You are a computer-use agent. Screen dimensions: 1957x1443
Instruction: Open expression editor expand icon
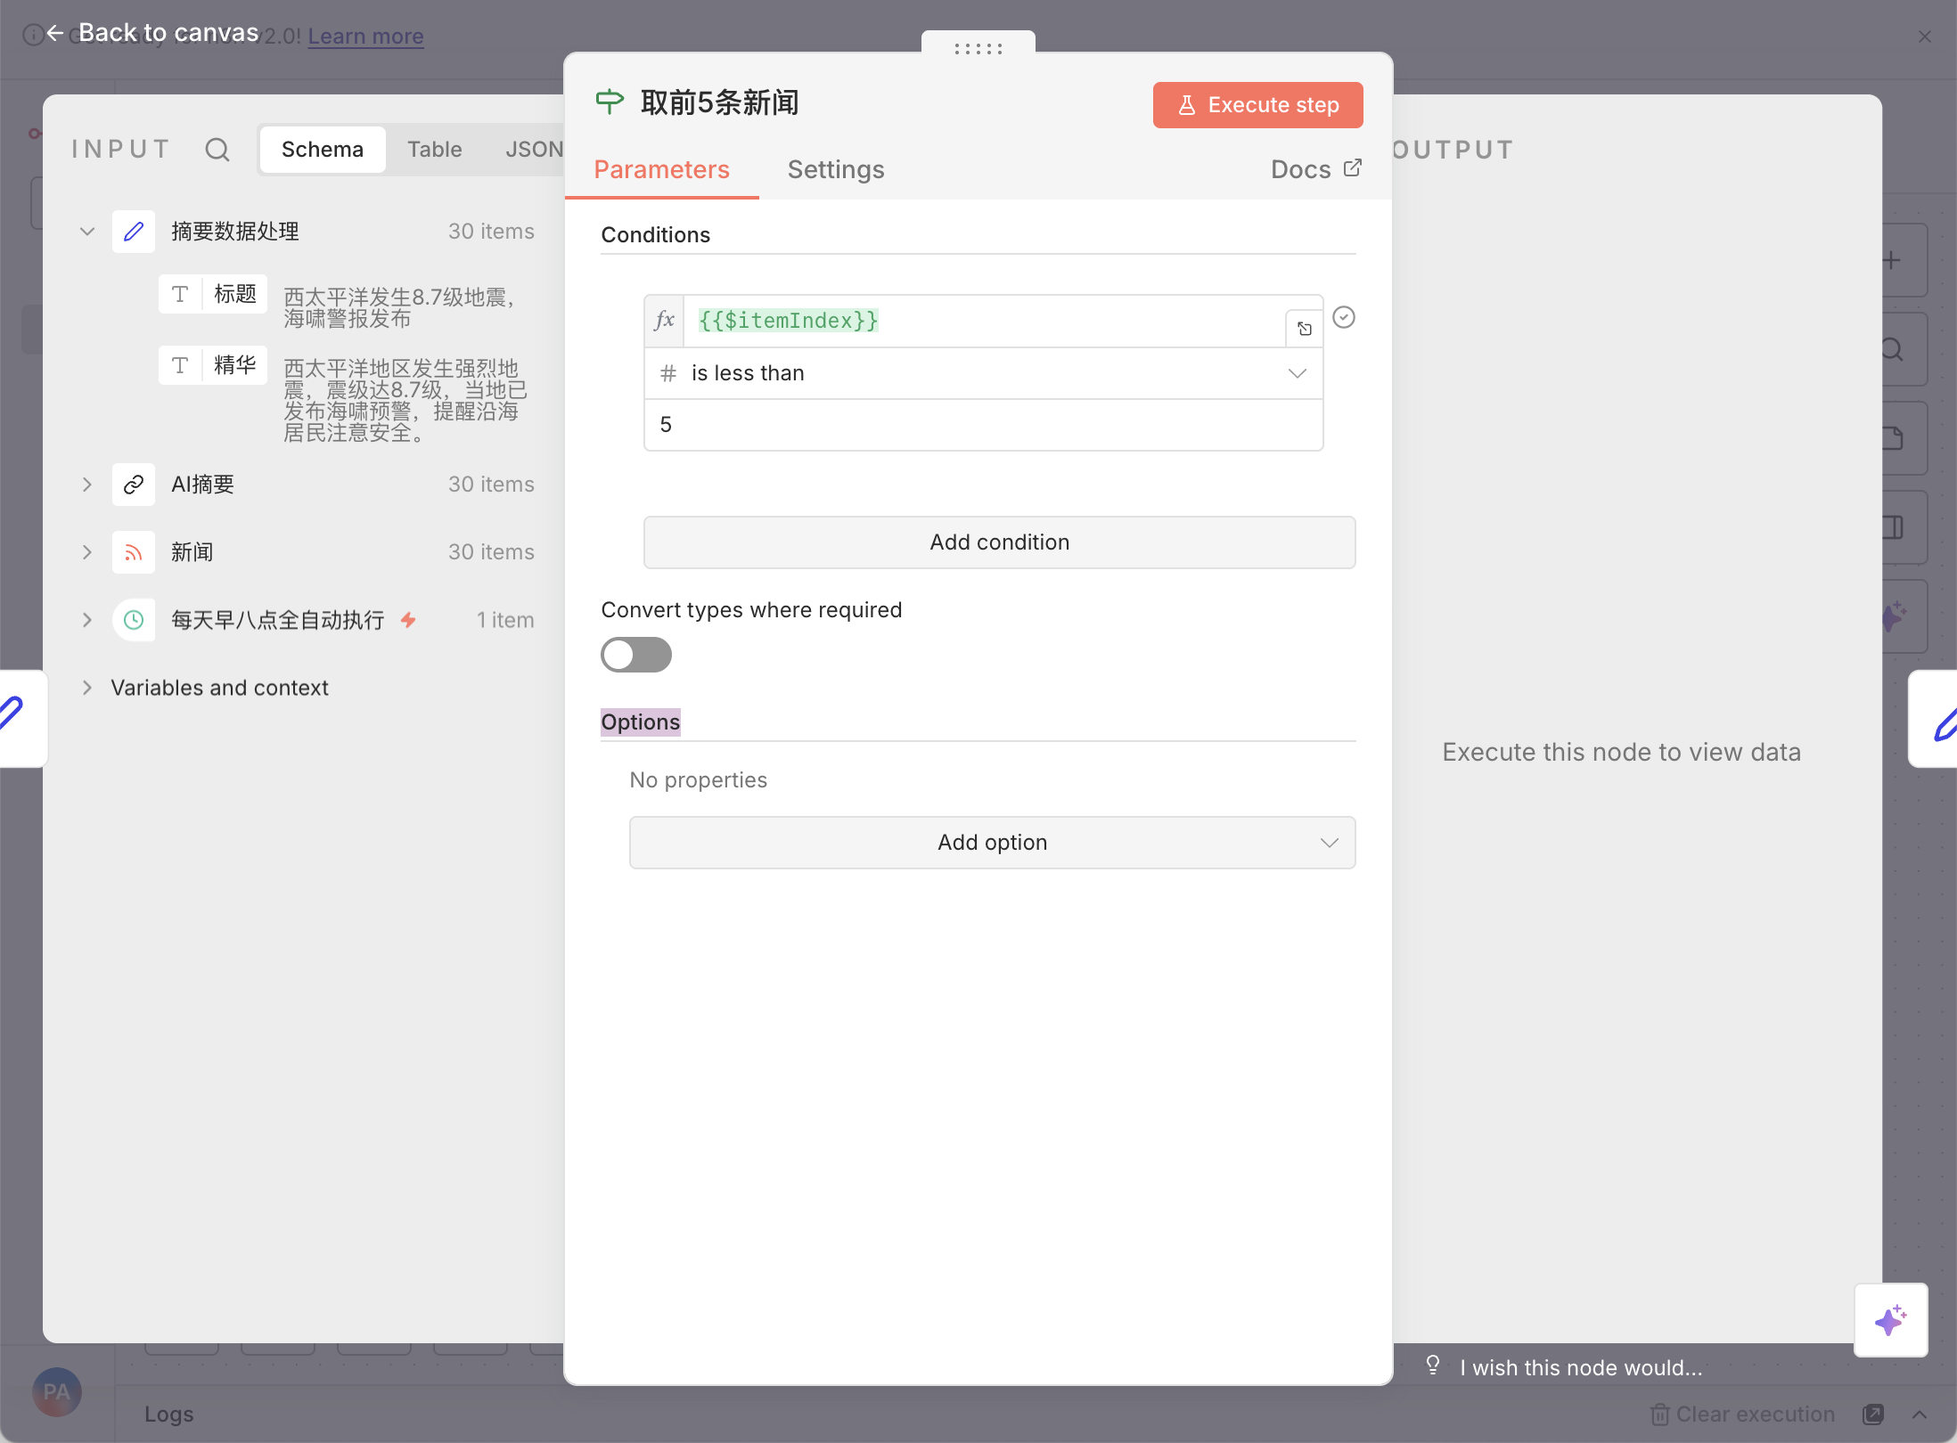[1304, 329]
